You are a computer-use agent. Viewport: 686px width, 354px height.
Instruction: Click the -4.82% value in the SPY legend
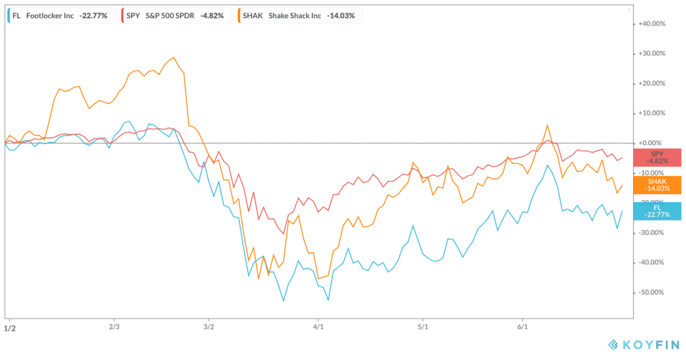(212, 16)
